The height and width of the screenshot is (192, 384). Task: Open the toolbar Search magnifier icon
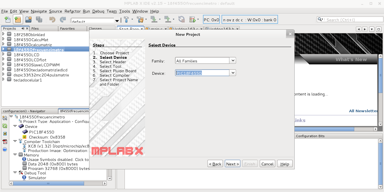(x=320, y=20)
